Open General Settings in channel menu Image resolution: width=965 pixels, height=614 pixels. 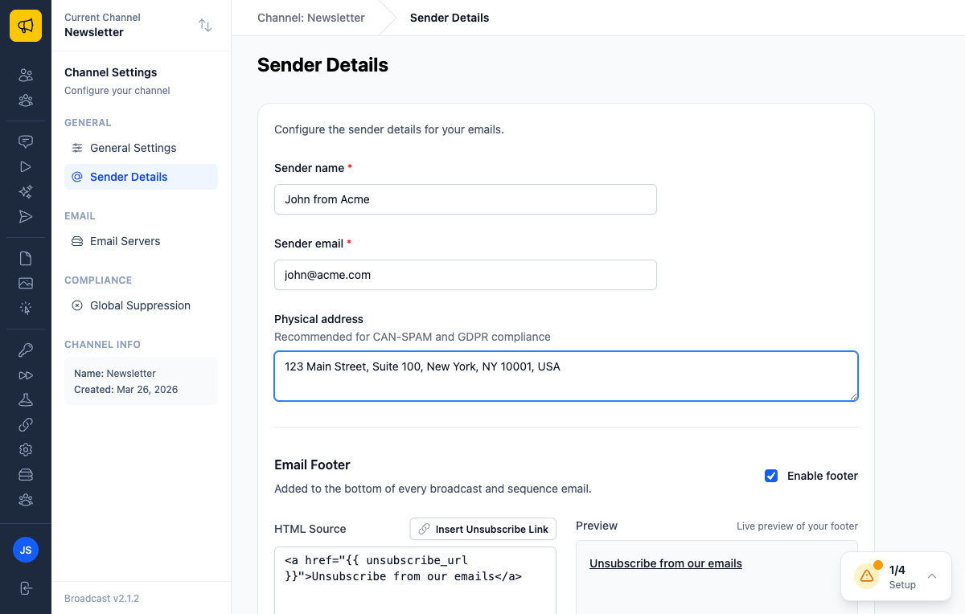[x=141, y=148]
